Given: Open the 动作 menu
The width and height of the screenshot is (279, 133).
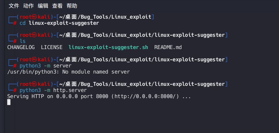Looking at the screenshot, I should (x=28, y=6).
